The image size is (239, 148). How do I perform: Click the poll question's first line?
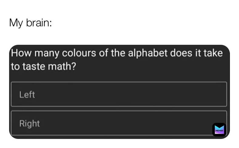117,54
